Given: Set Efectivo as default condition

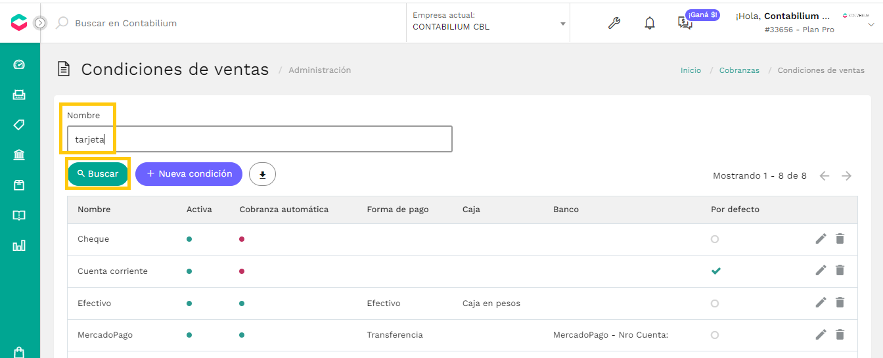Looking at the screenshot, I should [715, 303].
